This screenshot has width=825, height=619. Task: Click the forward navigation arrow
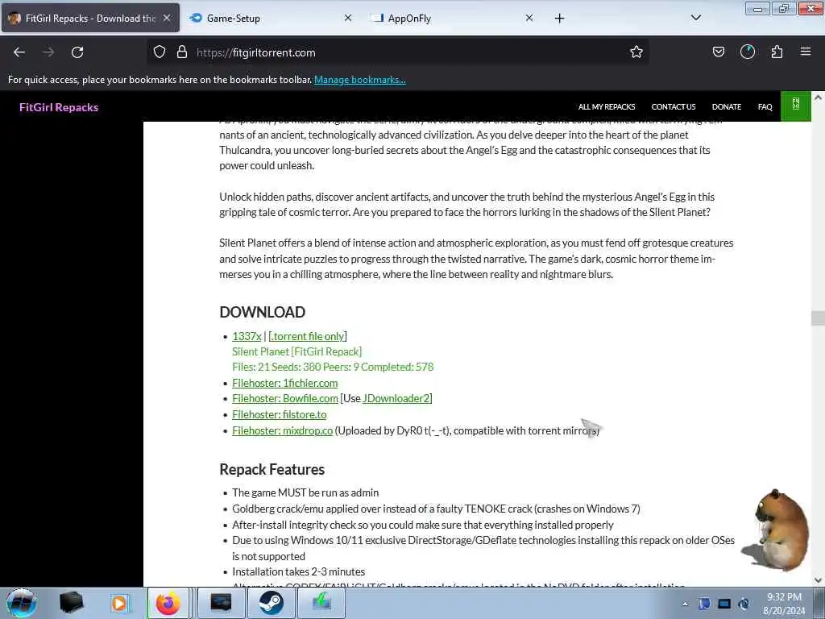tap(48, 52)
